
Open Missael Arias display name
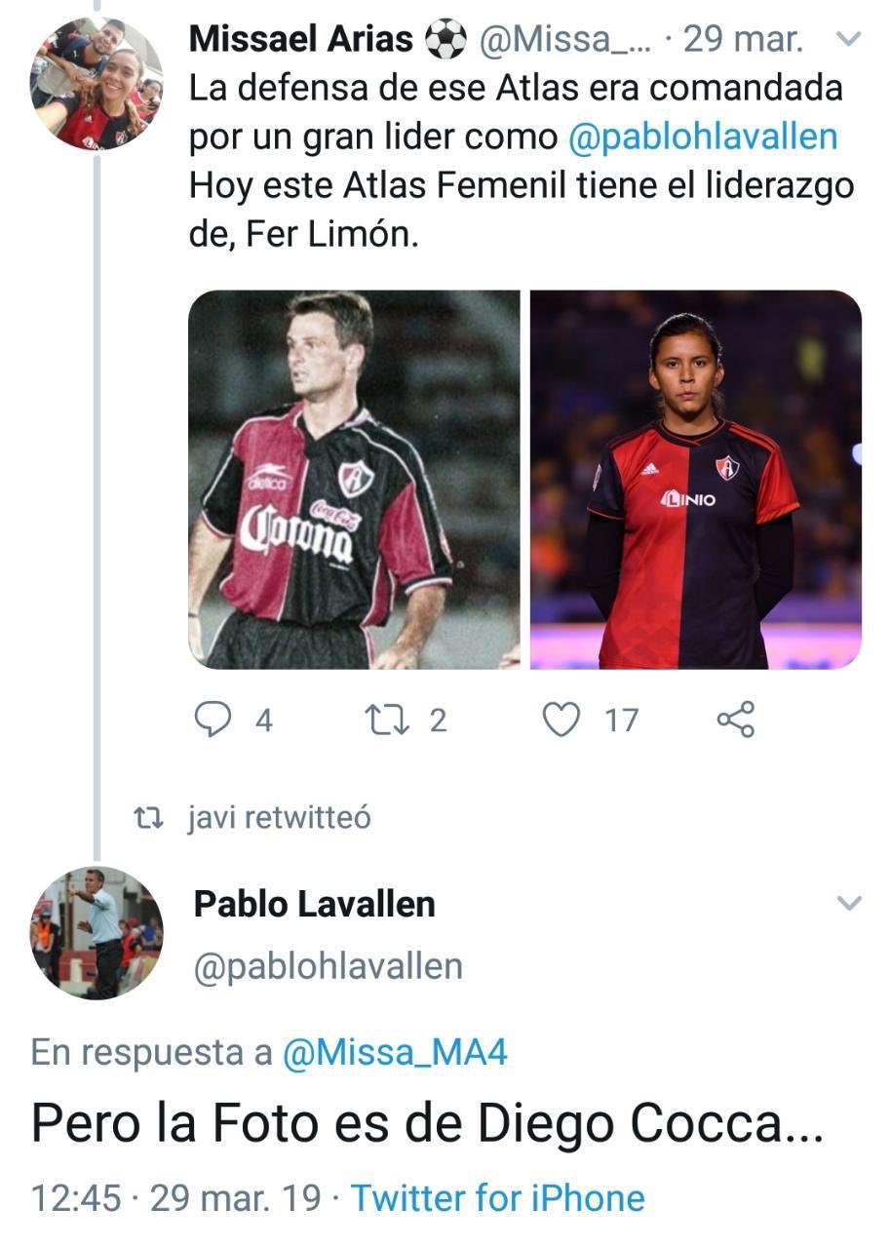[x=300, y=39]
